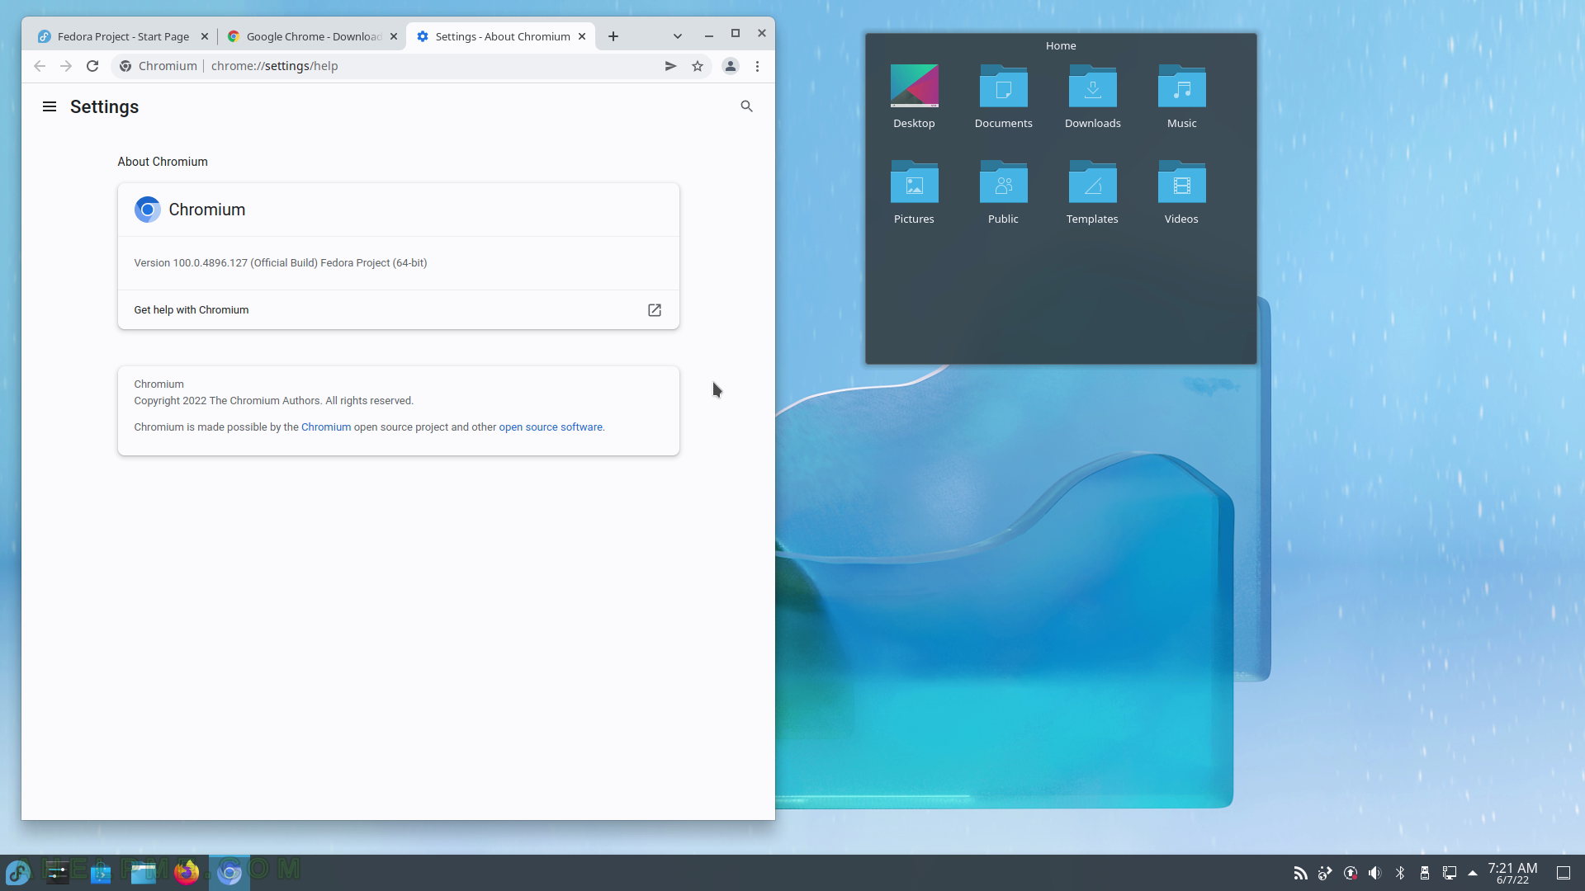This screenshot has width=1585, height=891.
Task: Open Music folder in Home widget
Action: click(1181, 97)
